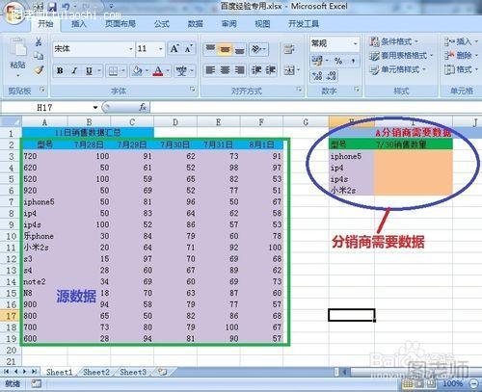This screenshot has width=482, height=392.
Task: Decrease decimal places
Action: pyautogui.click(x=332, y=76)
